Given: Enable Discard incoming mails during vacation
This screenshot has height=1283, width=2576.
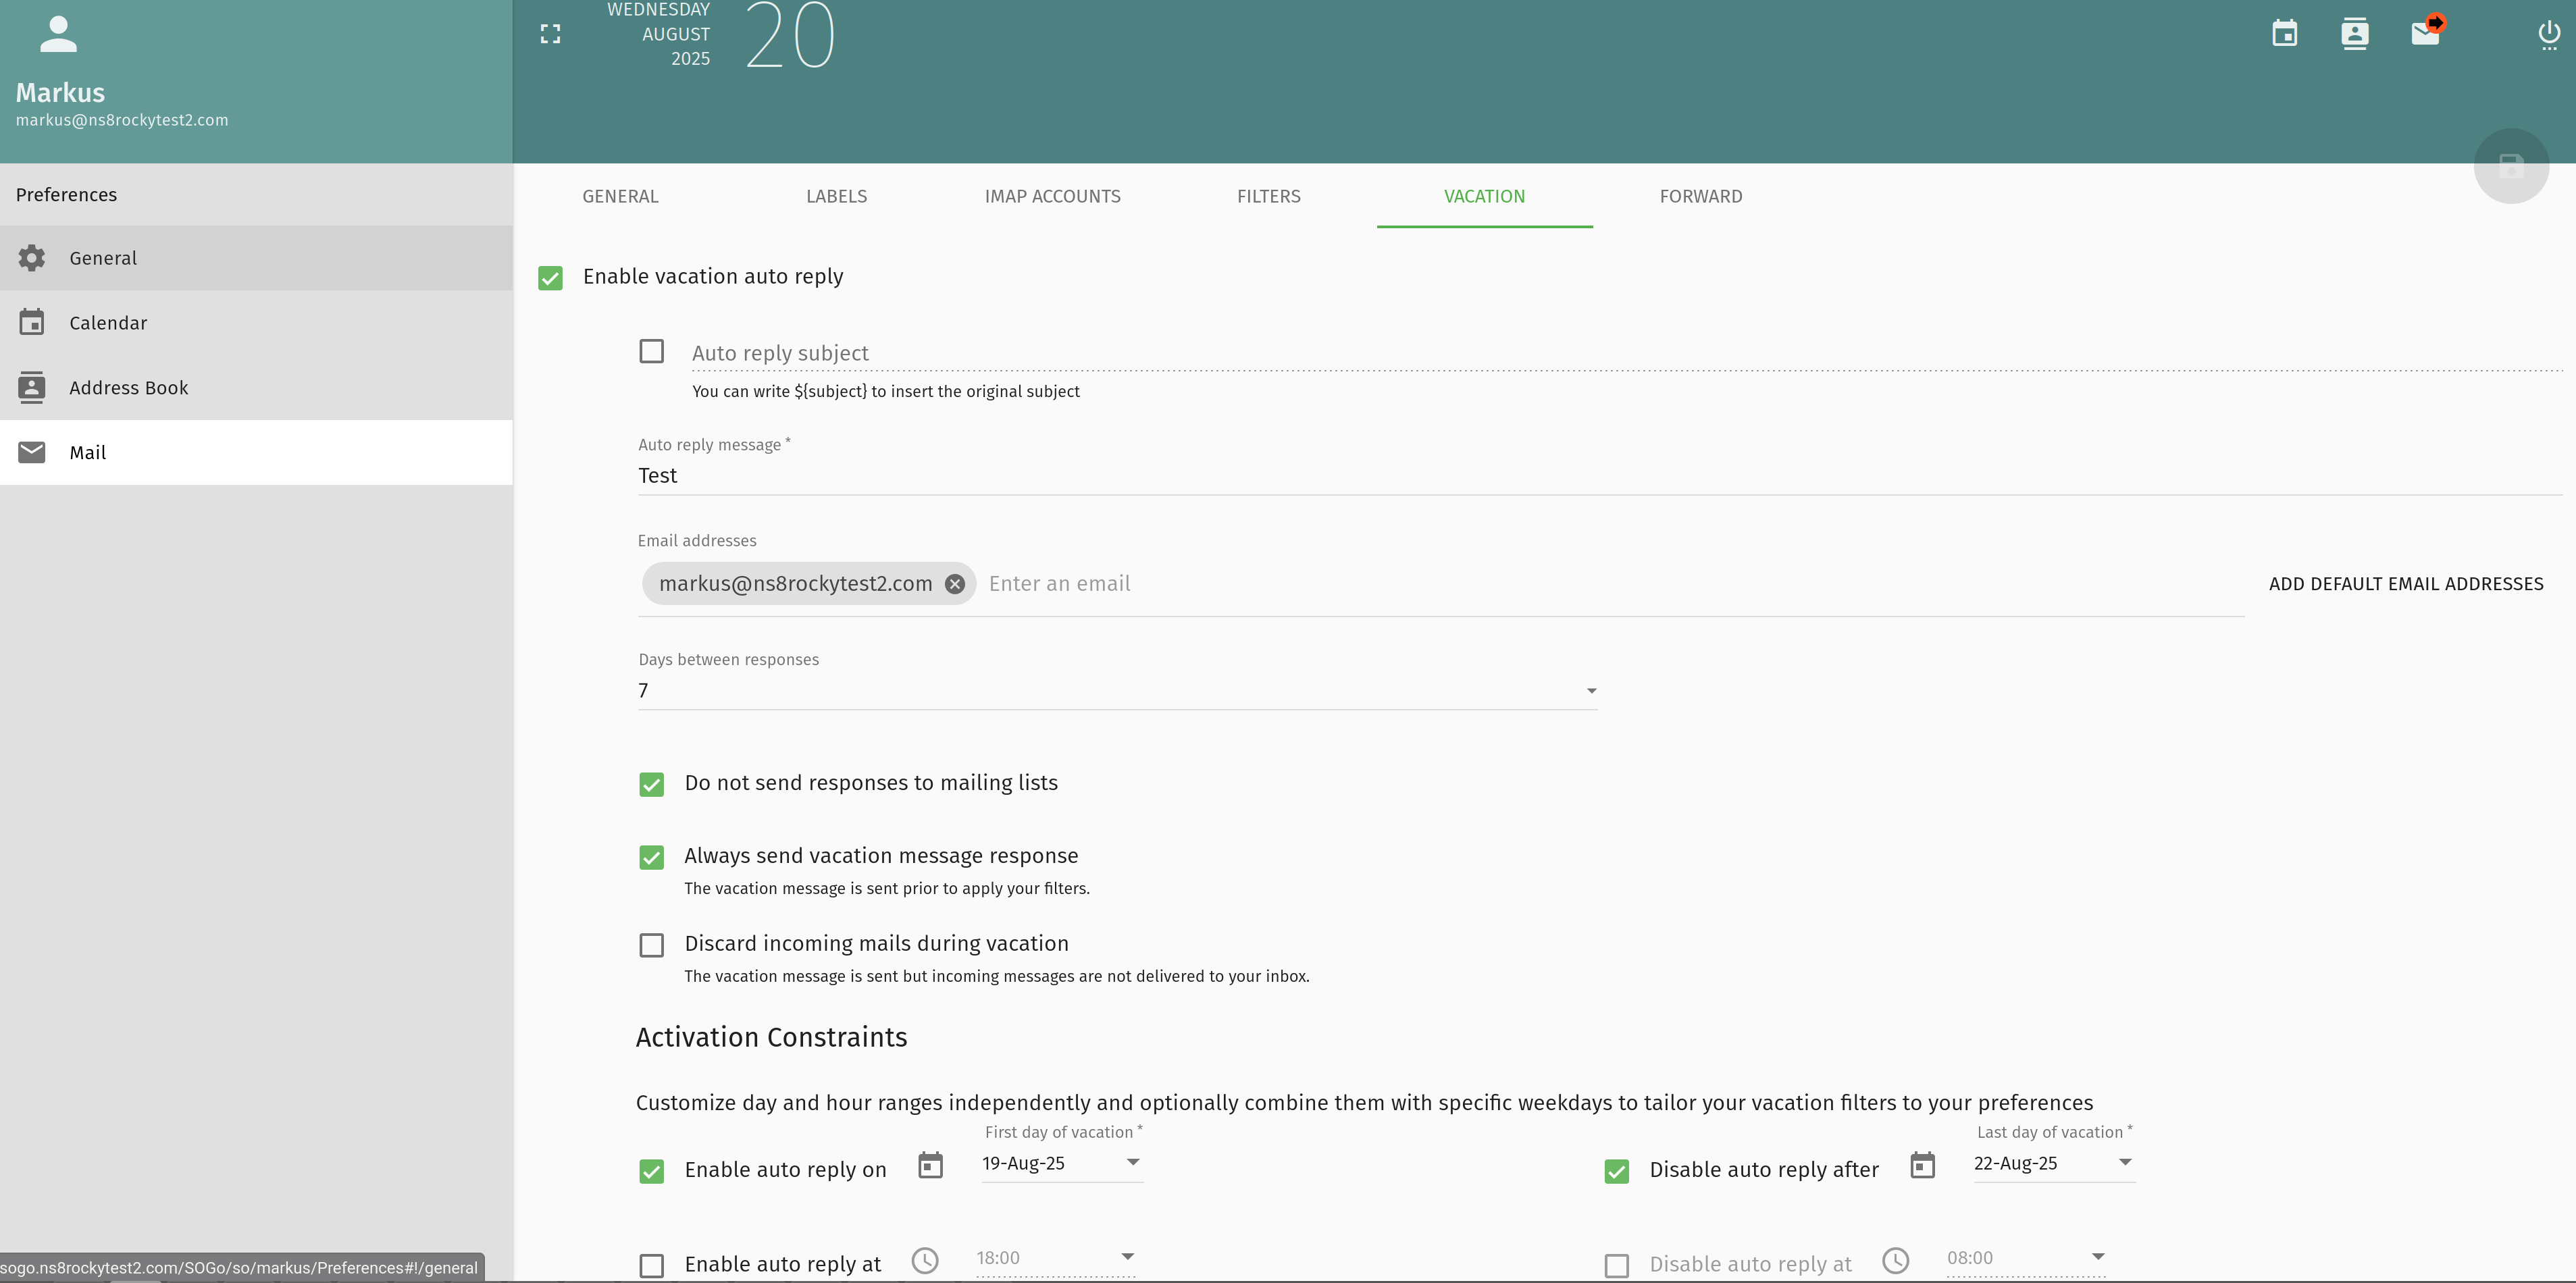Looking at the screenshot, I should point(651,945).
